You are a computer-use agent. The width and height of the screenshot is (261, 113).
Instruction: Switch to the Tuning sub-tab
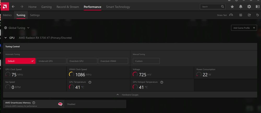pos(21,15)
